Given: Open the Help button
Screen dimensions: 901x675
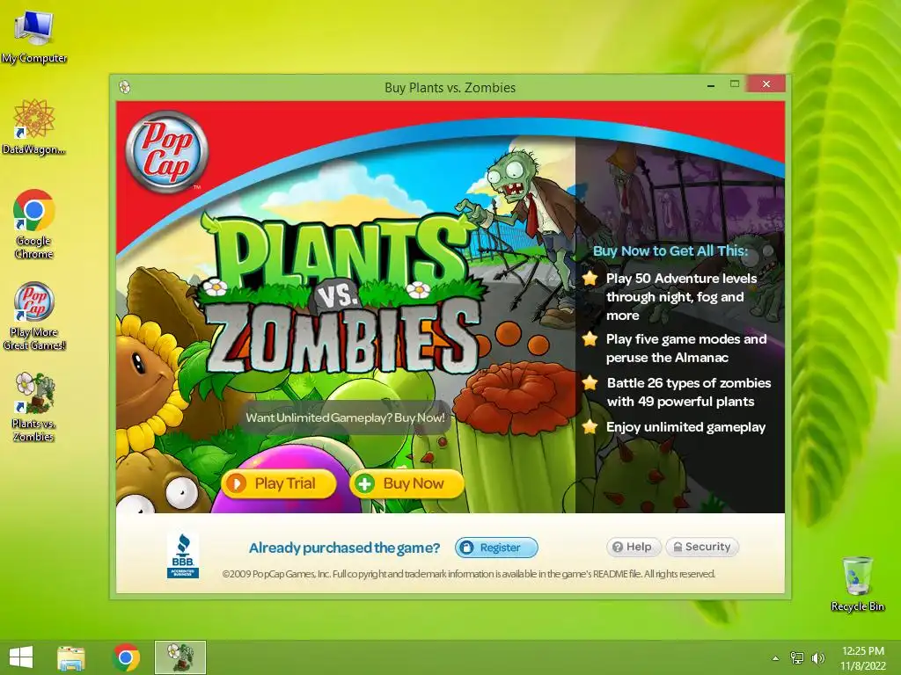Looking at the screenshot, I should point(634,547).
